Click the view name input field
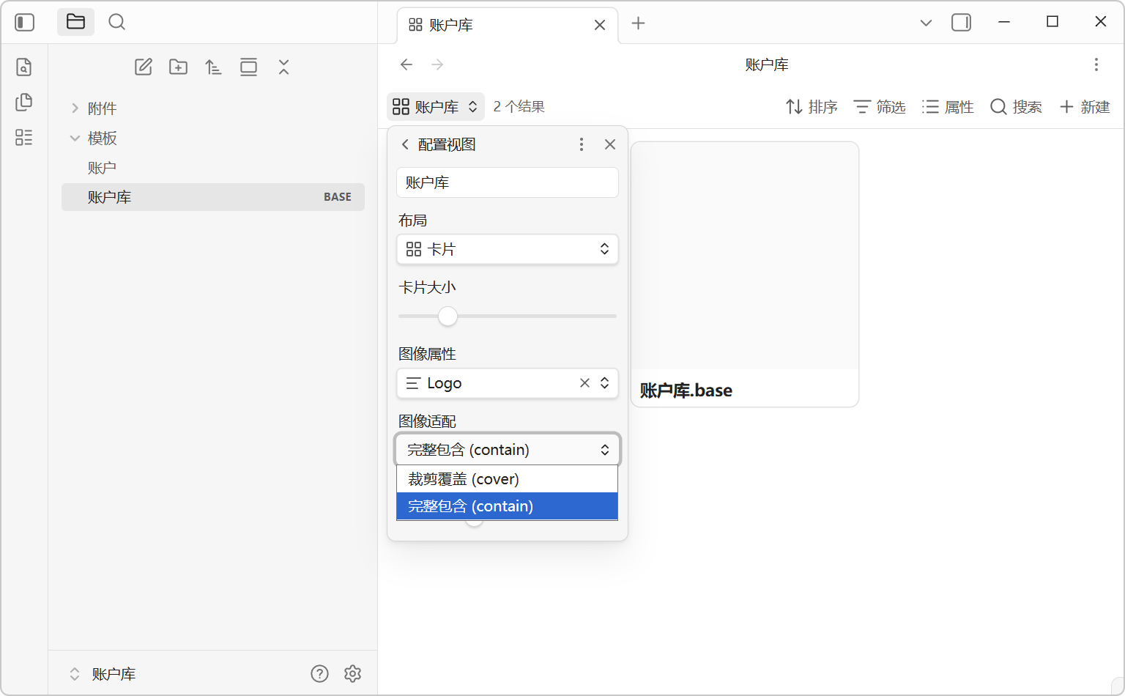This screenshot has width=1125, height=696. [x=507, y=182]
